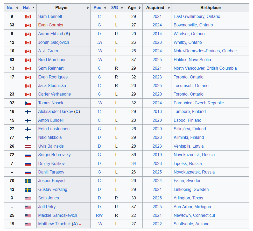Click Canada flag in Sam Bennett row
253x231 pixels.
coord(28,17)
